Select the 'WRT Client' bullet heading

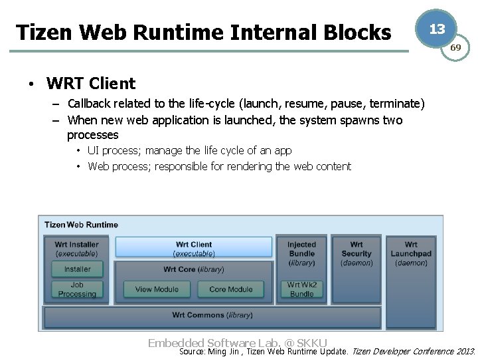click(x=91, y=83)
